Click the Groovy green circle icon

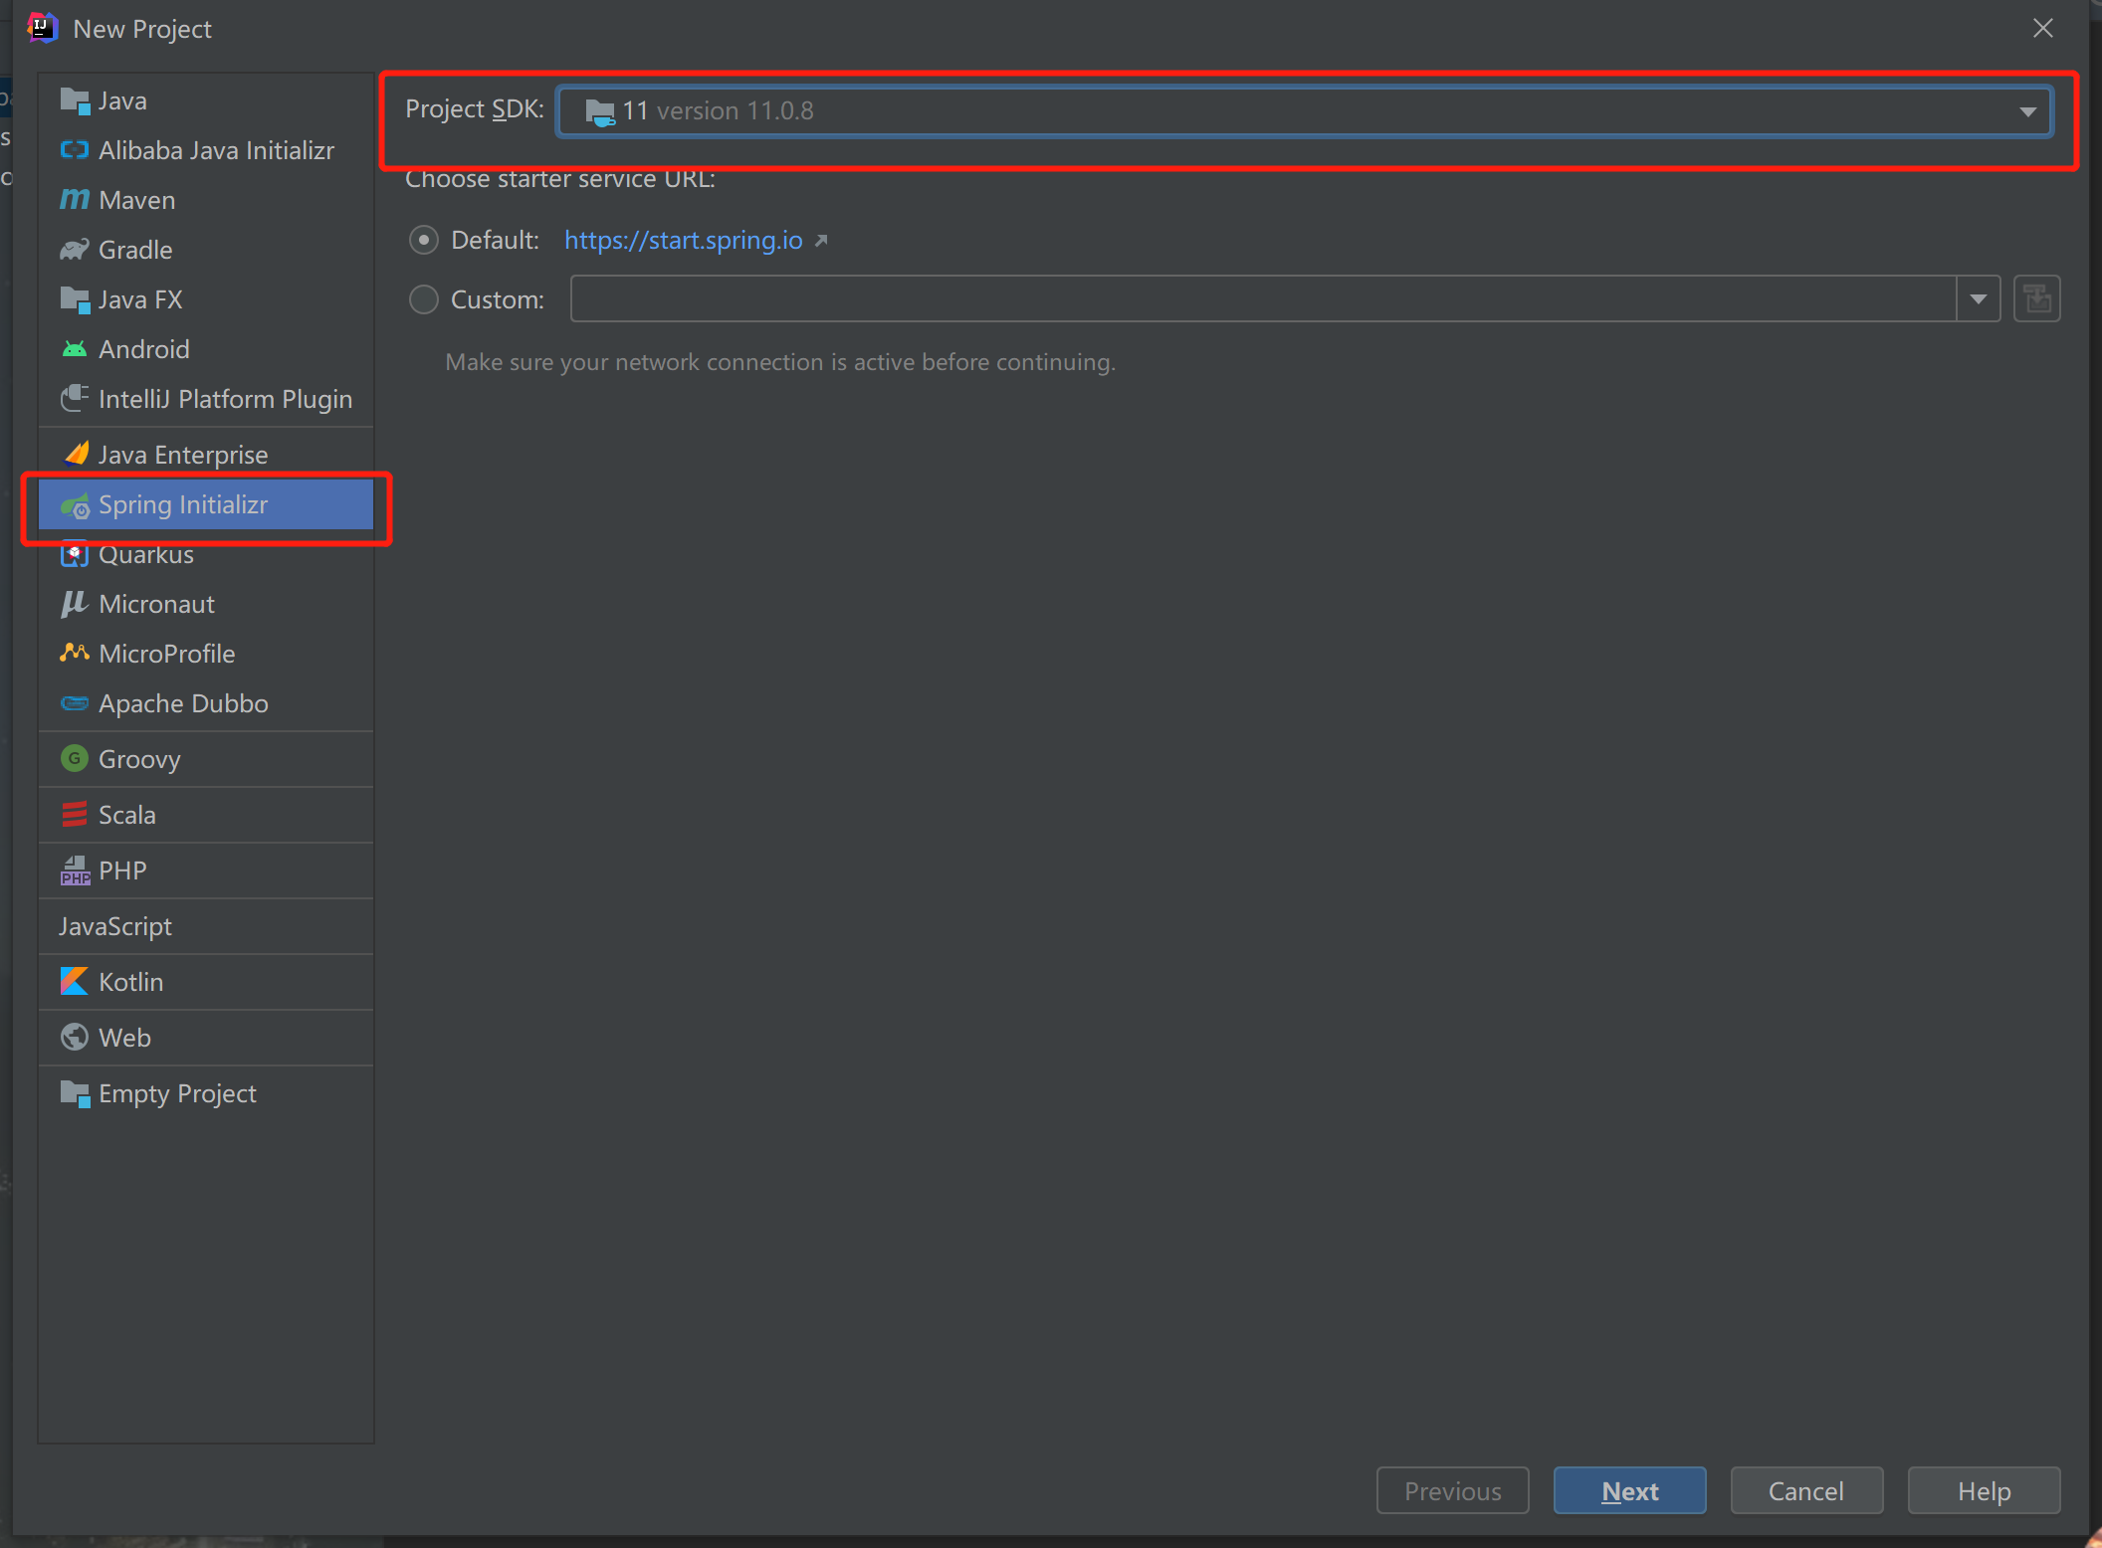pyautogui.click(x=74, y=759)
